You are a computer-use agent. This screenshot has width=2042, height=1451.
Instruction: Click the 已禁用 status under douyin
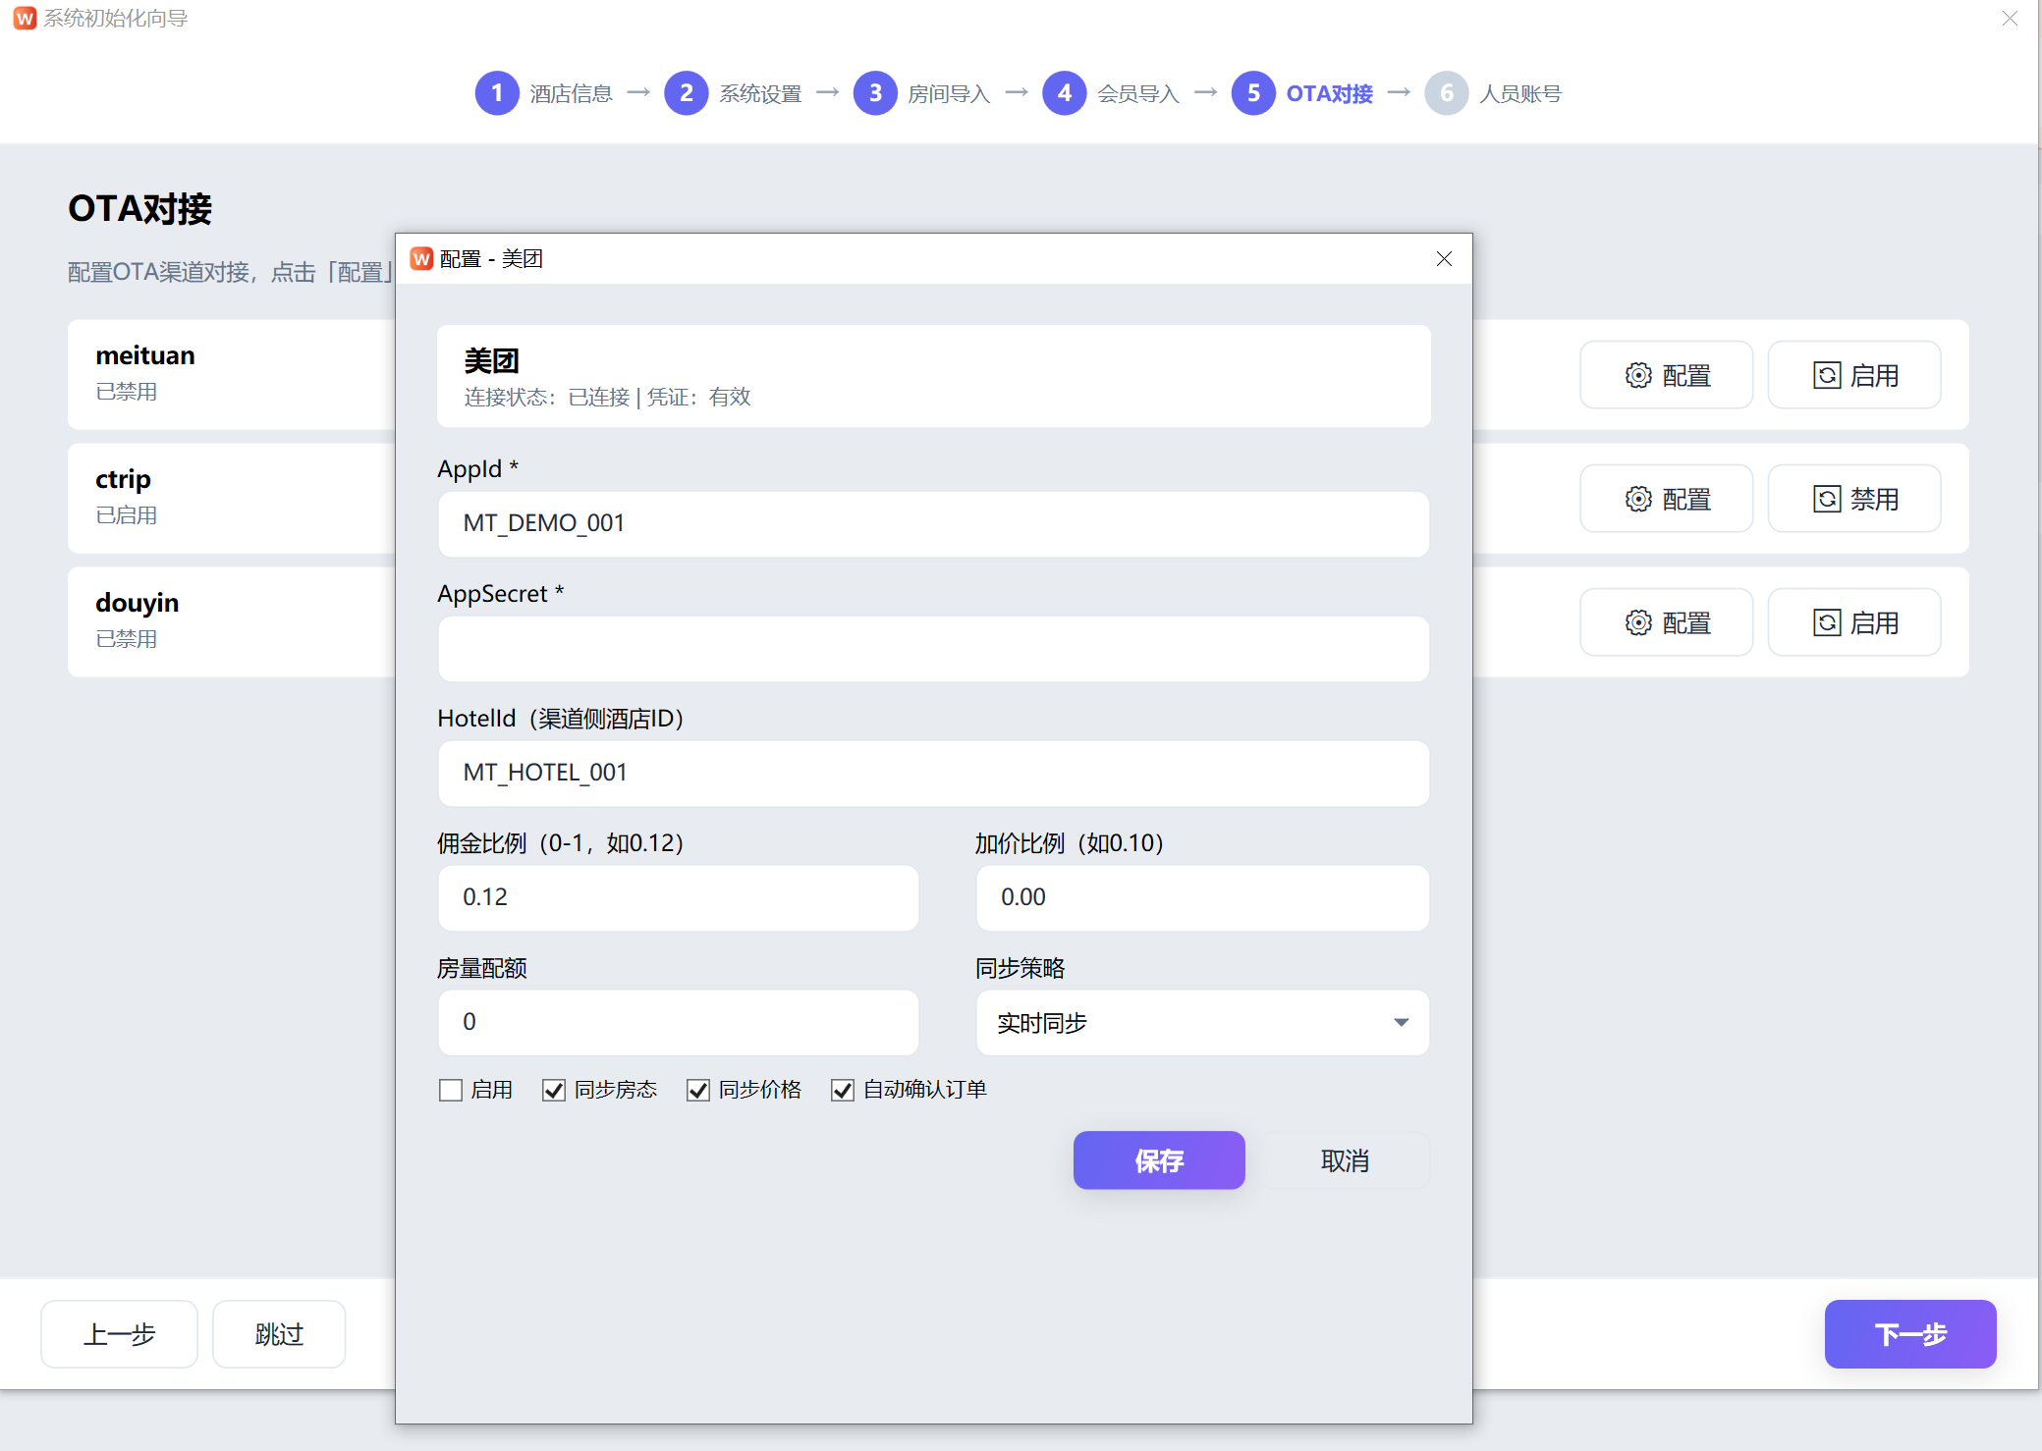[126, 639]
